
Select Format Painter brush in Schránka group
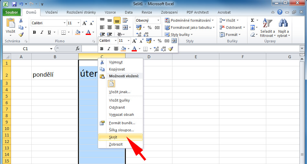(x=21, y=35)
